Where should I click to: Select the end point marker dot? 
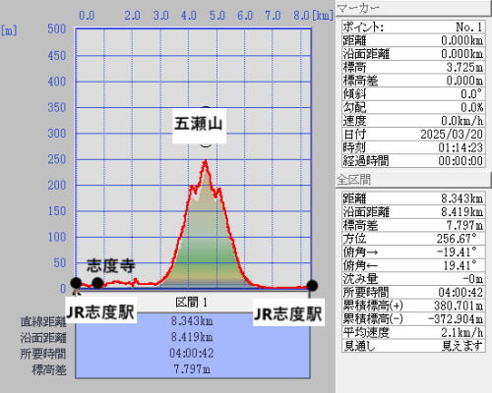tap(312, 286)
